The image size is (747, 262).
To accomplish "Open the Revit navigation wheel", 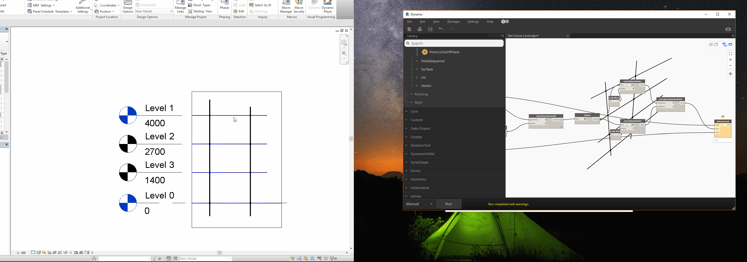I will [344, 43].
